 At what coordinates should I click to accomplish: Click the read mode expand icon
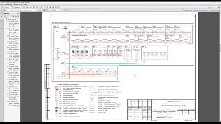(x=219, y=7)
